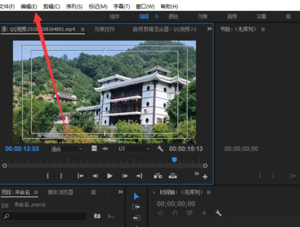This screenshot has width=300, height=227.
Task: Open the 编辑(E) menu
Action: pyautogui.click(x=29, y=6)
